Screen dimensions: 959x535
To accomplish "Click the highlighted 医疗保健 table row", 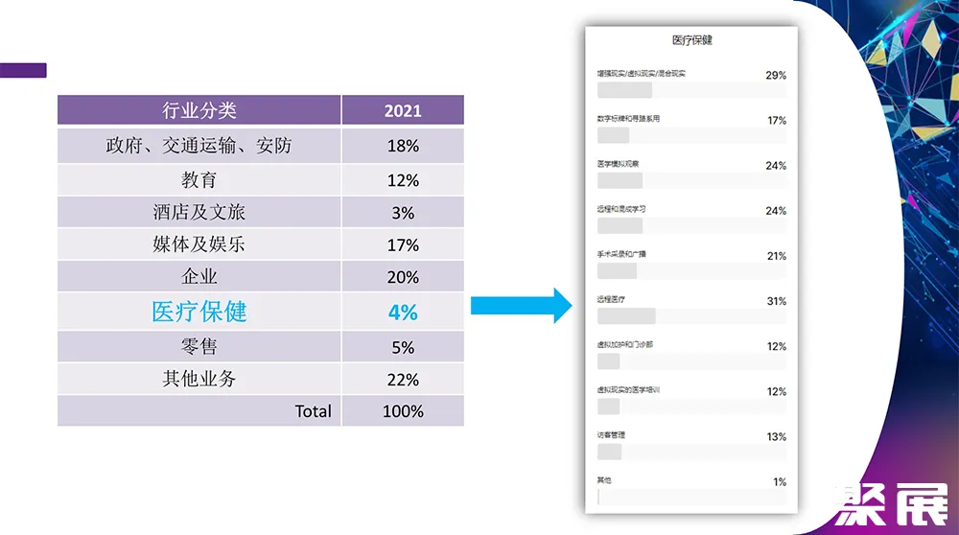I will [199, 312].
